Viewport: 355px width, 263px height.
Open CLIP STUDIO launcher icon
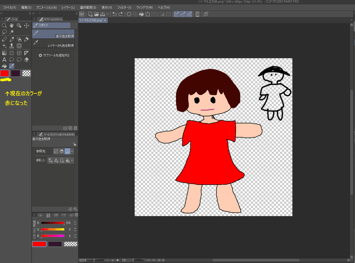click(82, 14)
